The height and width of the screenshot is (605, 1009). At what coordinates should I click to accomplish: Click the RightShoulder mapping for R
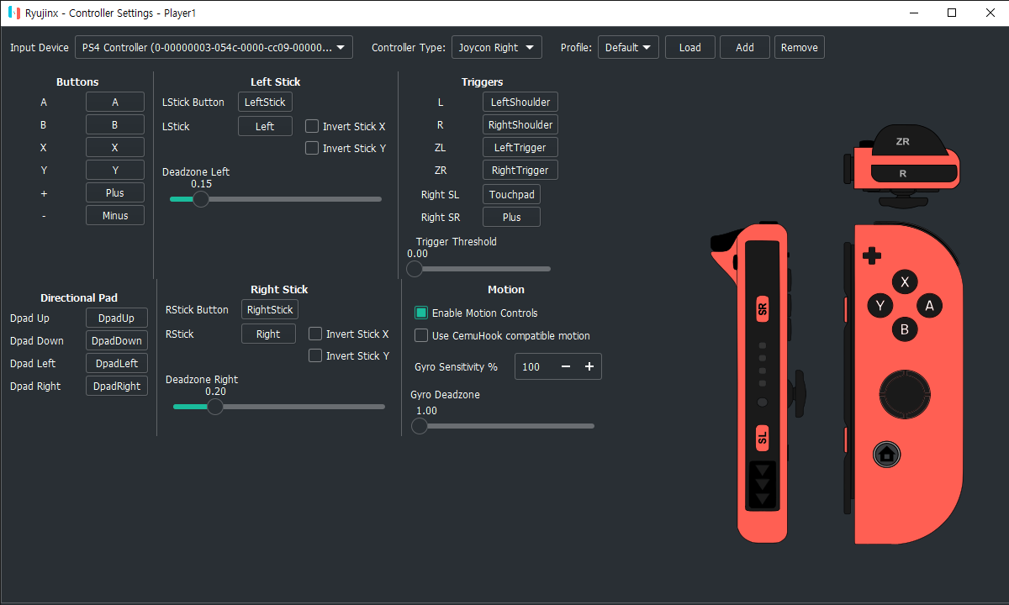[520, 124]
